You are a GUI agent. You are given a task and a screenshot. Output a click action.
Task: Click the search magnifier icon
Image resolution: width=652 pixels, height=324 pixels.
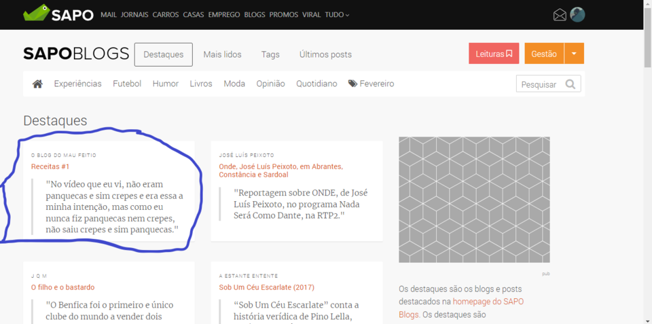coord(570,84)
